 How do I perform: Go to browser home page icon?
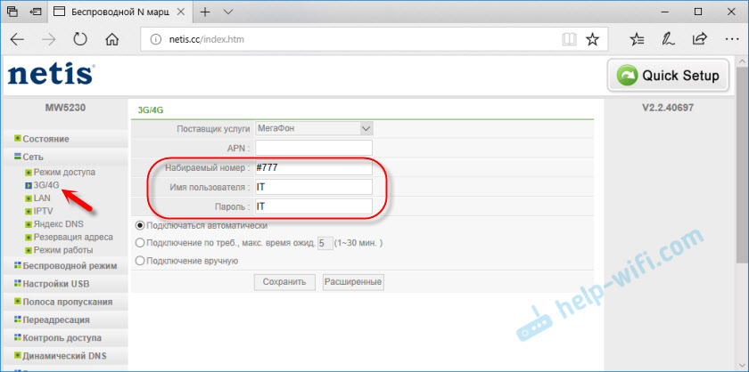click(x=112, y=39)
